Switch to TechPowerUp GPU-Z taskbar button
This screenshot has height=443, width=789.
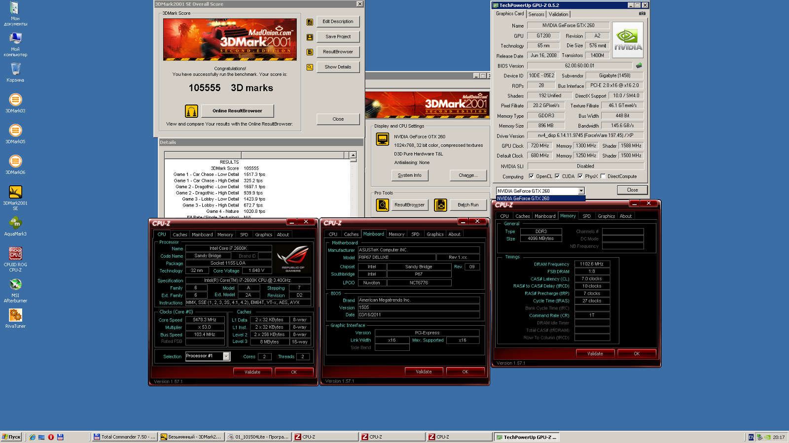(526, 437)
